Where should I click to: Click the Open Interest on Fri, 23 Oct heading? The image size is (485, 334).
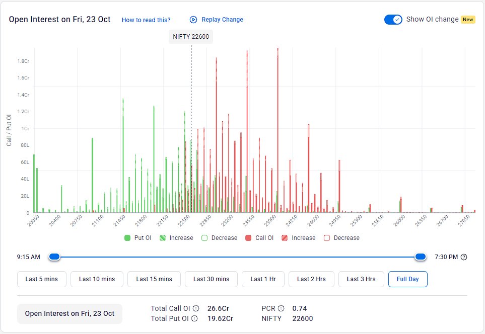(x=60, y=20)
